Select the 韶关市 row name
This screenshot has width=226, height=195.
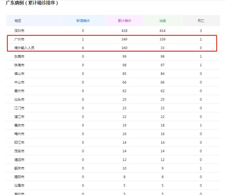coord(19,168)
